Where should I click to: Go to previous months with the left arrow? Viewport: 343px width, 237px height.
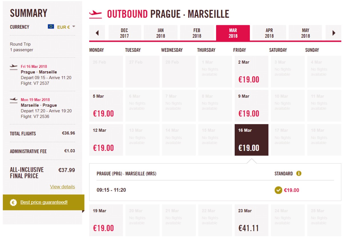[97, 33]
